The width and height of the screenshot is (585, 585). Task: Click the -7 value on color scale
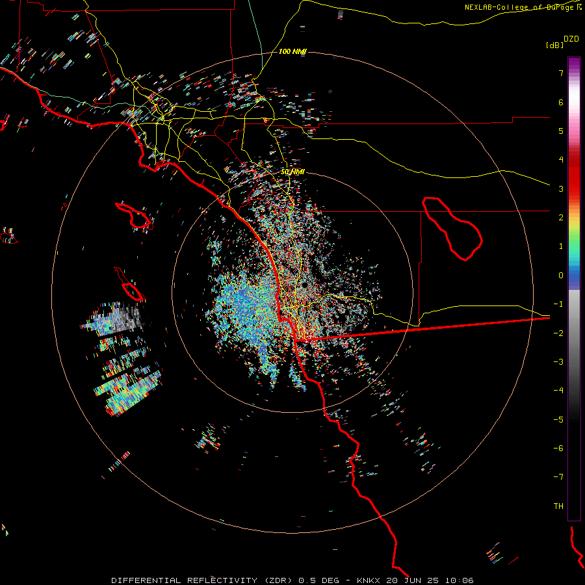coord(558,477)
